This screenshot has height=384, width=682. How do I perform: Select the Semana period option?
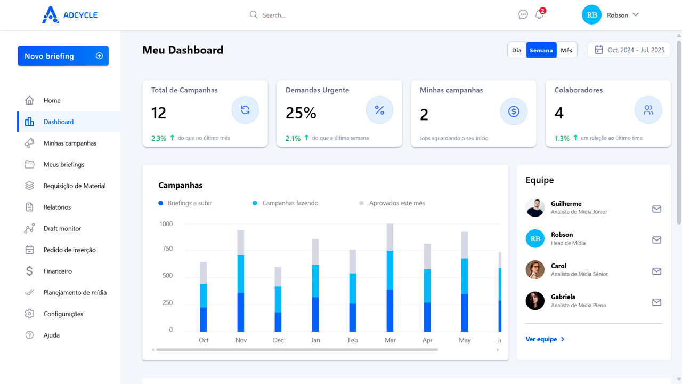(x=541, y=50)
